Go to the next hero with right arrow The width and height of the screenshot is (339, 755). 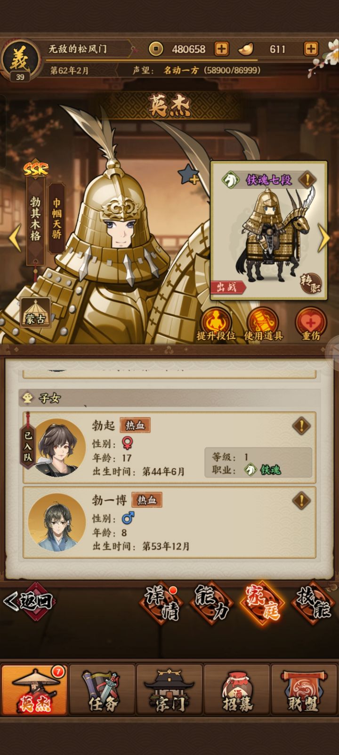[x=324, y=237]
